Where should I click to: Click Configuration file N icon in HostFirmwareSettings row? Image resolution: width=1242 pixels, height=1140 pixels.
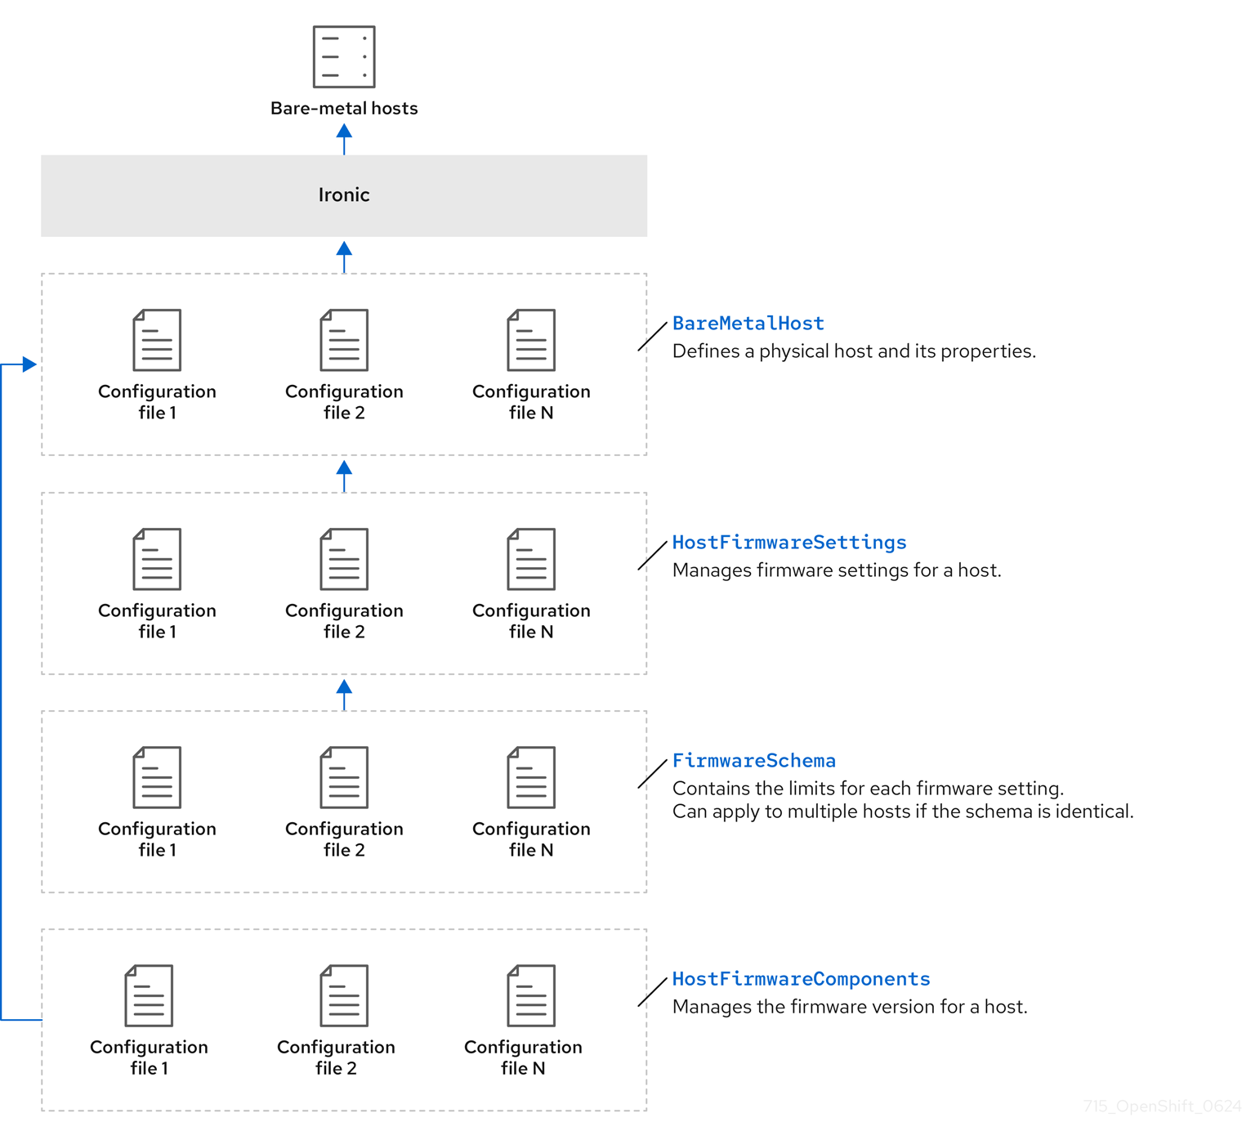531,559
